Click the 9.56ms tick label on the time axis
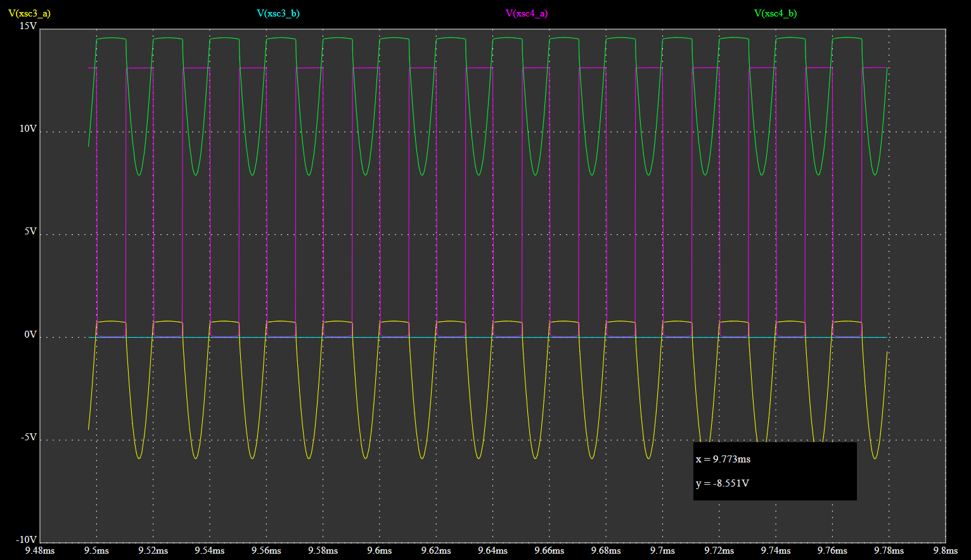The height and width of the screenshot is (560, 971). click(x=266, y=550)
